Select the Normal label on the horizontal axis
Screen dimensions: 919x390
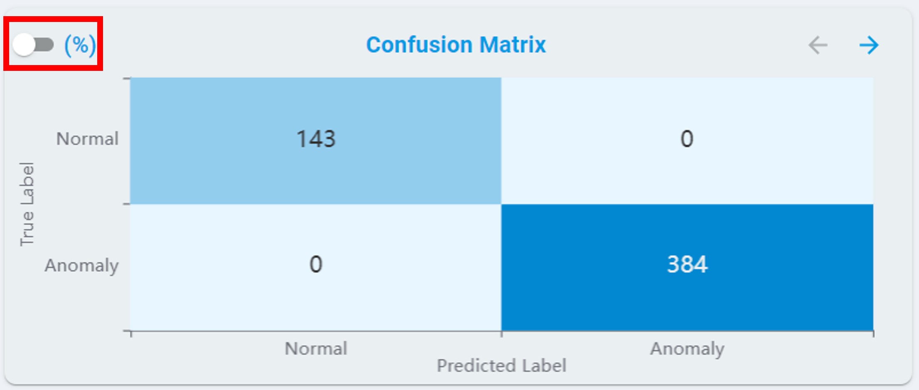coord(316,349)
